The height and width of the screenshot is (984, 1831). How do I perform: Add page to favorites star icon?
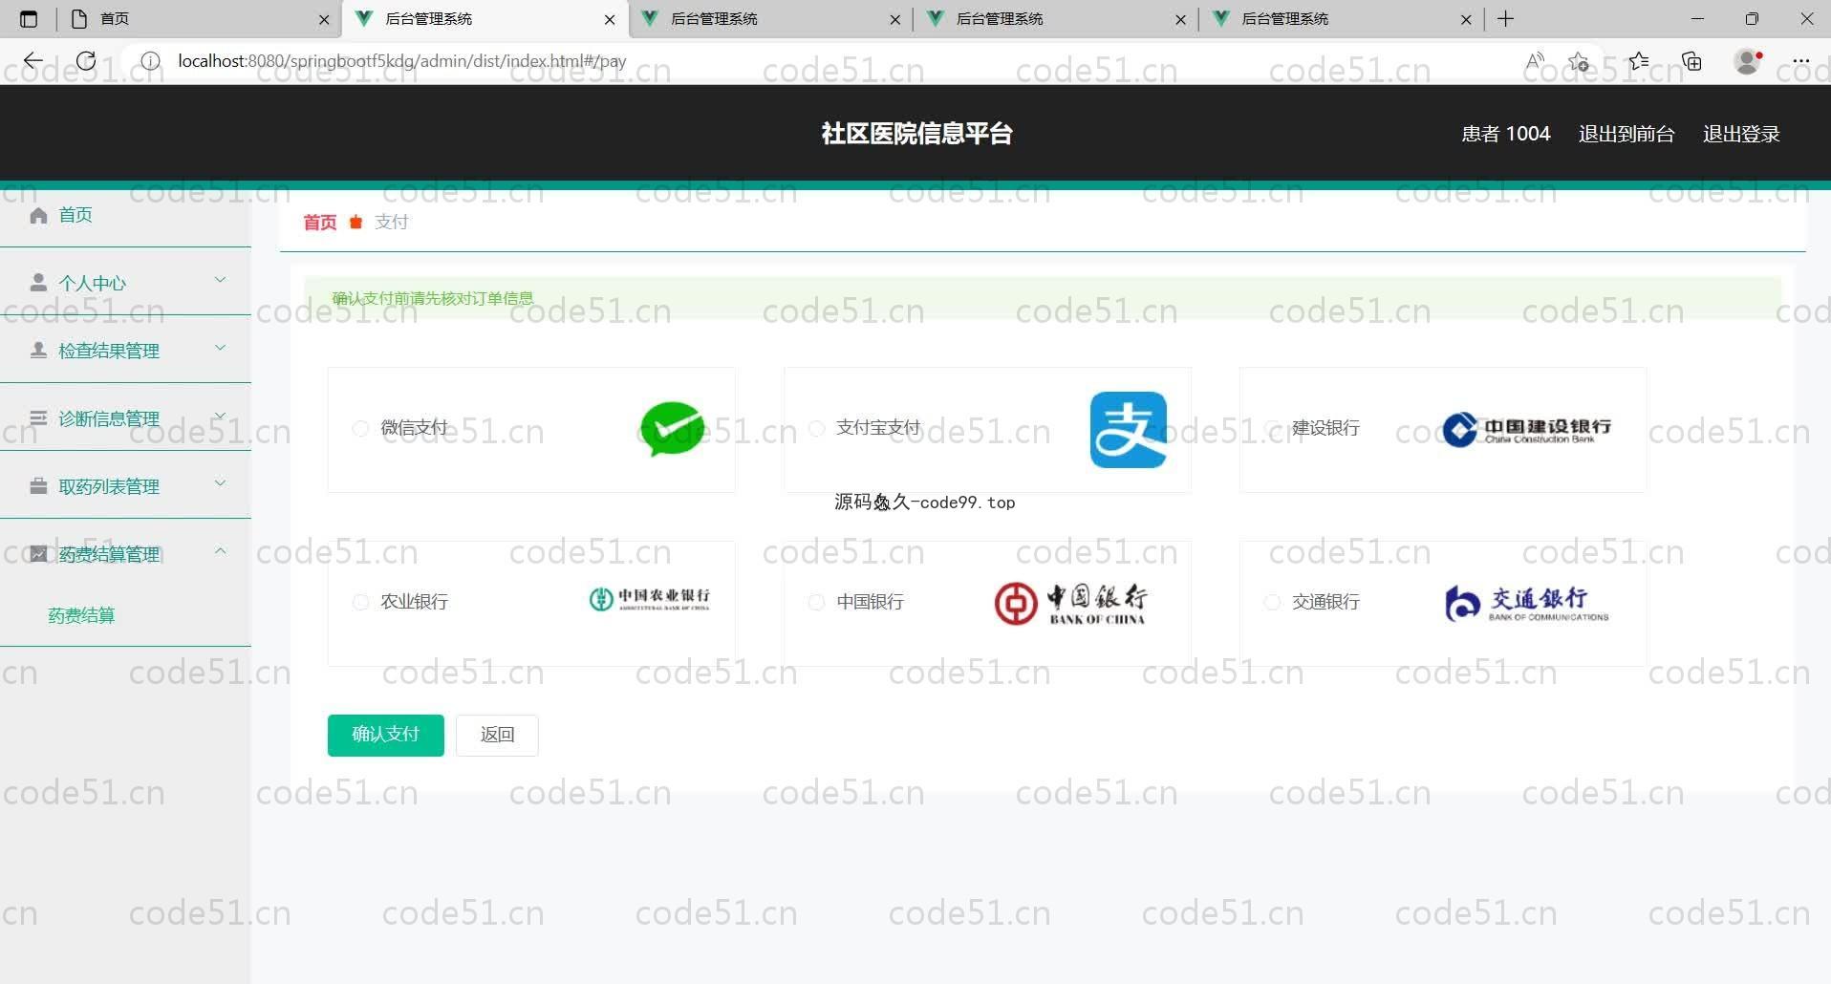(x=1579, y=61)
